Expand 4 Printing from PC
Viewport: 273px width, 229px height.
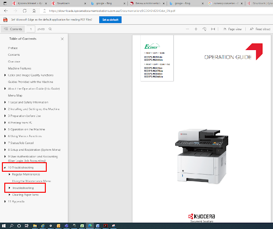tap(5, 123)
